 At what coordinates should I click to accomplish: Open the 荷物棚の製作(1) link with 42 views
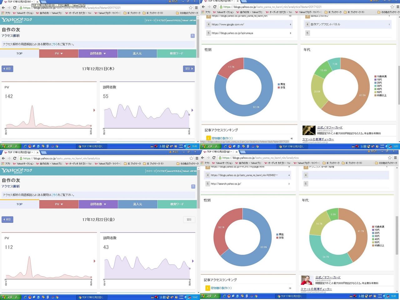pos(222,138)
